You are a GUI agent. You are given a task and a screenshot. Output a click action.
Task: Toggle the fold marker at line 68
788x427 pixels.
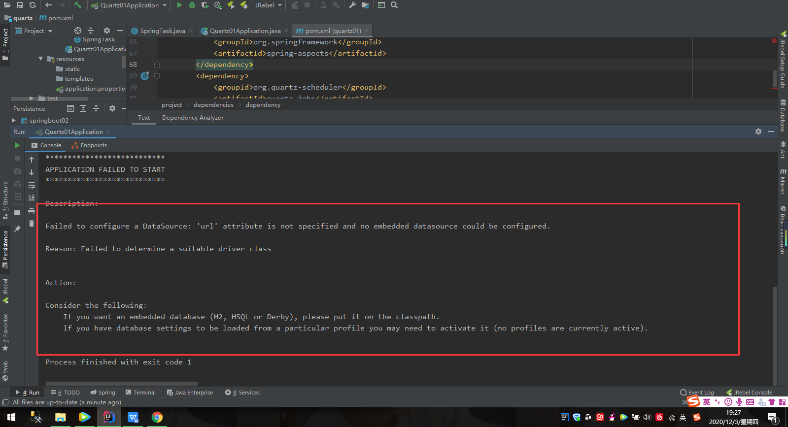[x=157, y=65]
